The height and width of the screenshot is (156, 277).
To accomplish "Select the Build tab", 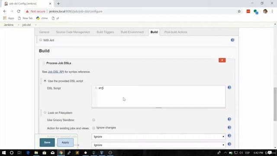I will (x=154, y=32).
